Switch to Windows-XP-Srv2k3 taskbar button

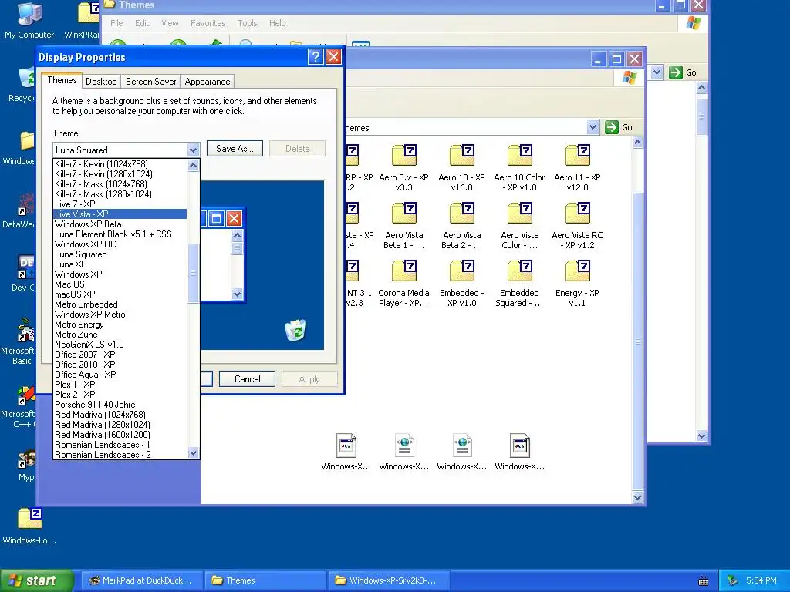click(389, 580)
